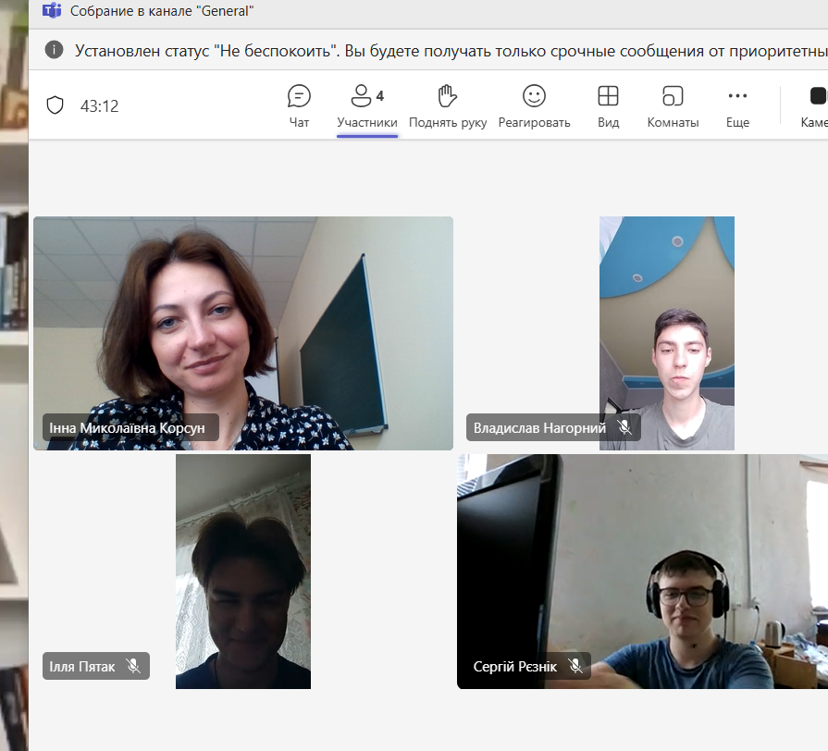Viewport: 828px width, 751px height.
Task: Click the Інна Миколаївна Корсун name label
Action: [130, 427]
